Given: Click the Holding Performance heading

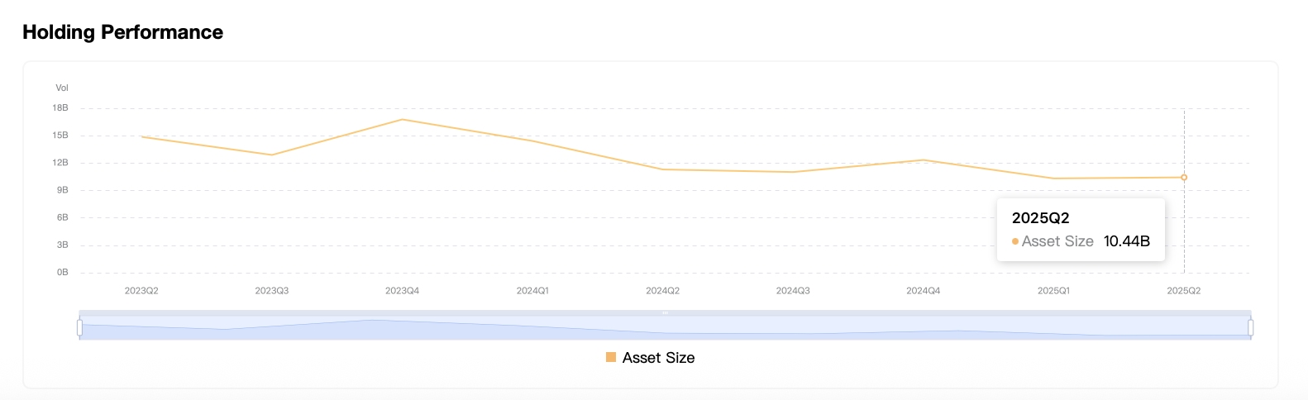Looking at the screenshot, I should pos(123,32).
